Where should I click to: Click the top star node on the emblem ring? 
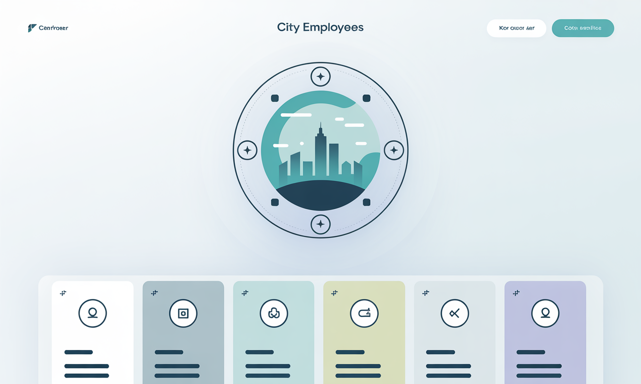click(320, 77)
